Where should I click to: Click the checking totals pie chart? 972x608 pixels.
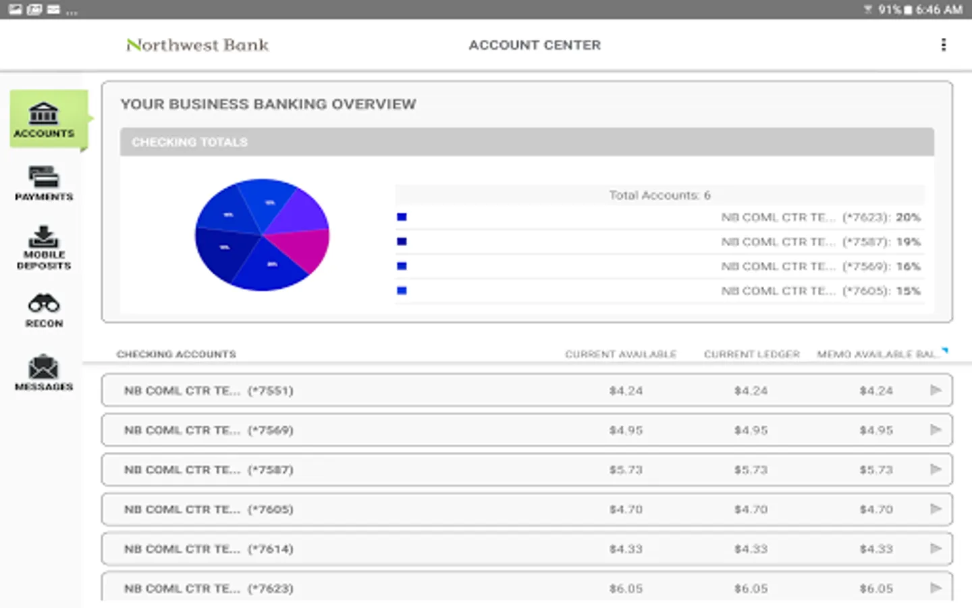tap(262, 235)
